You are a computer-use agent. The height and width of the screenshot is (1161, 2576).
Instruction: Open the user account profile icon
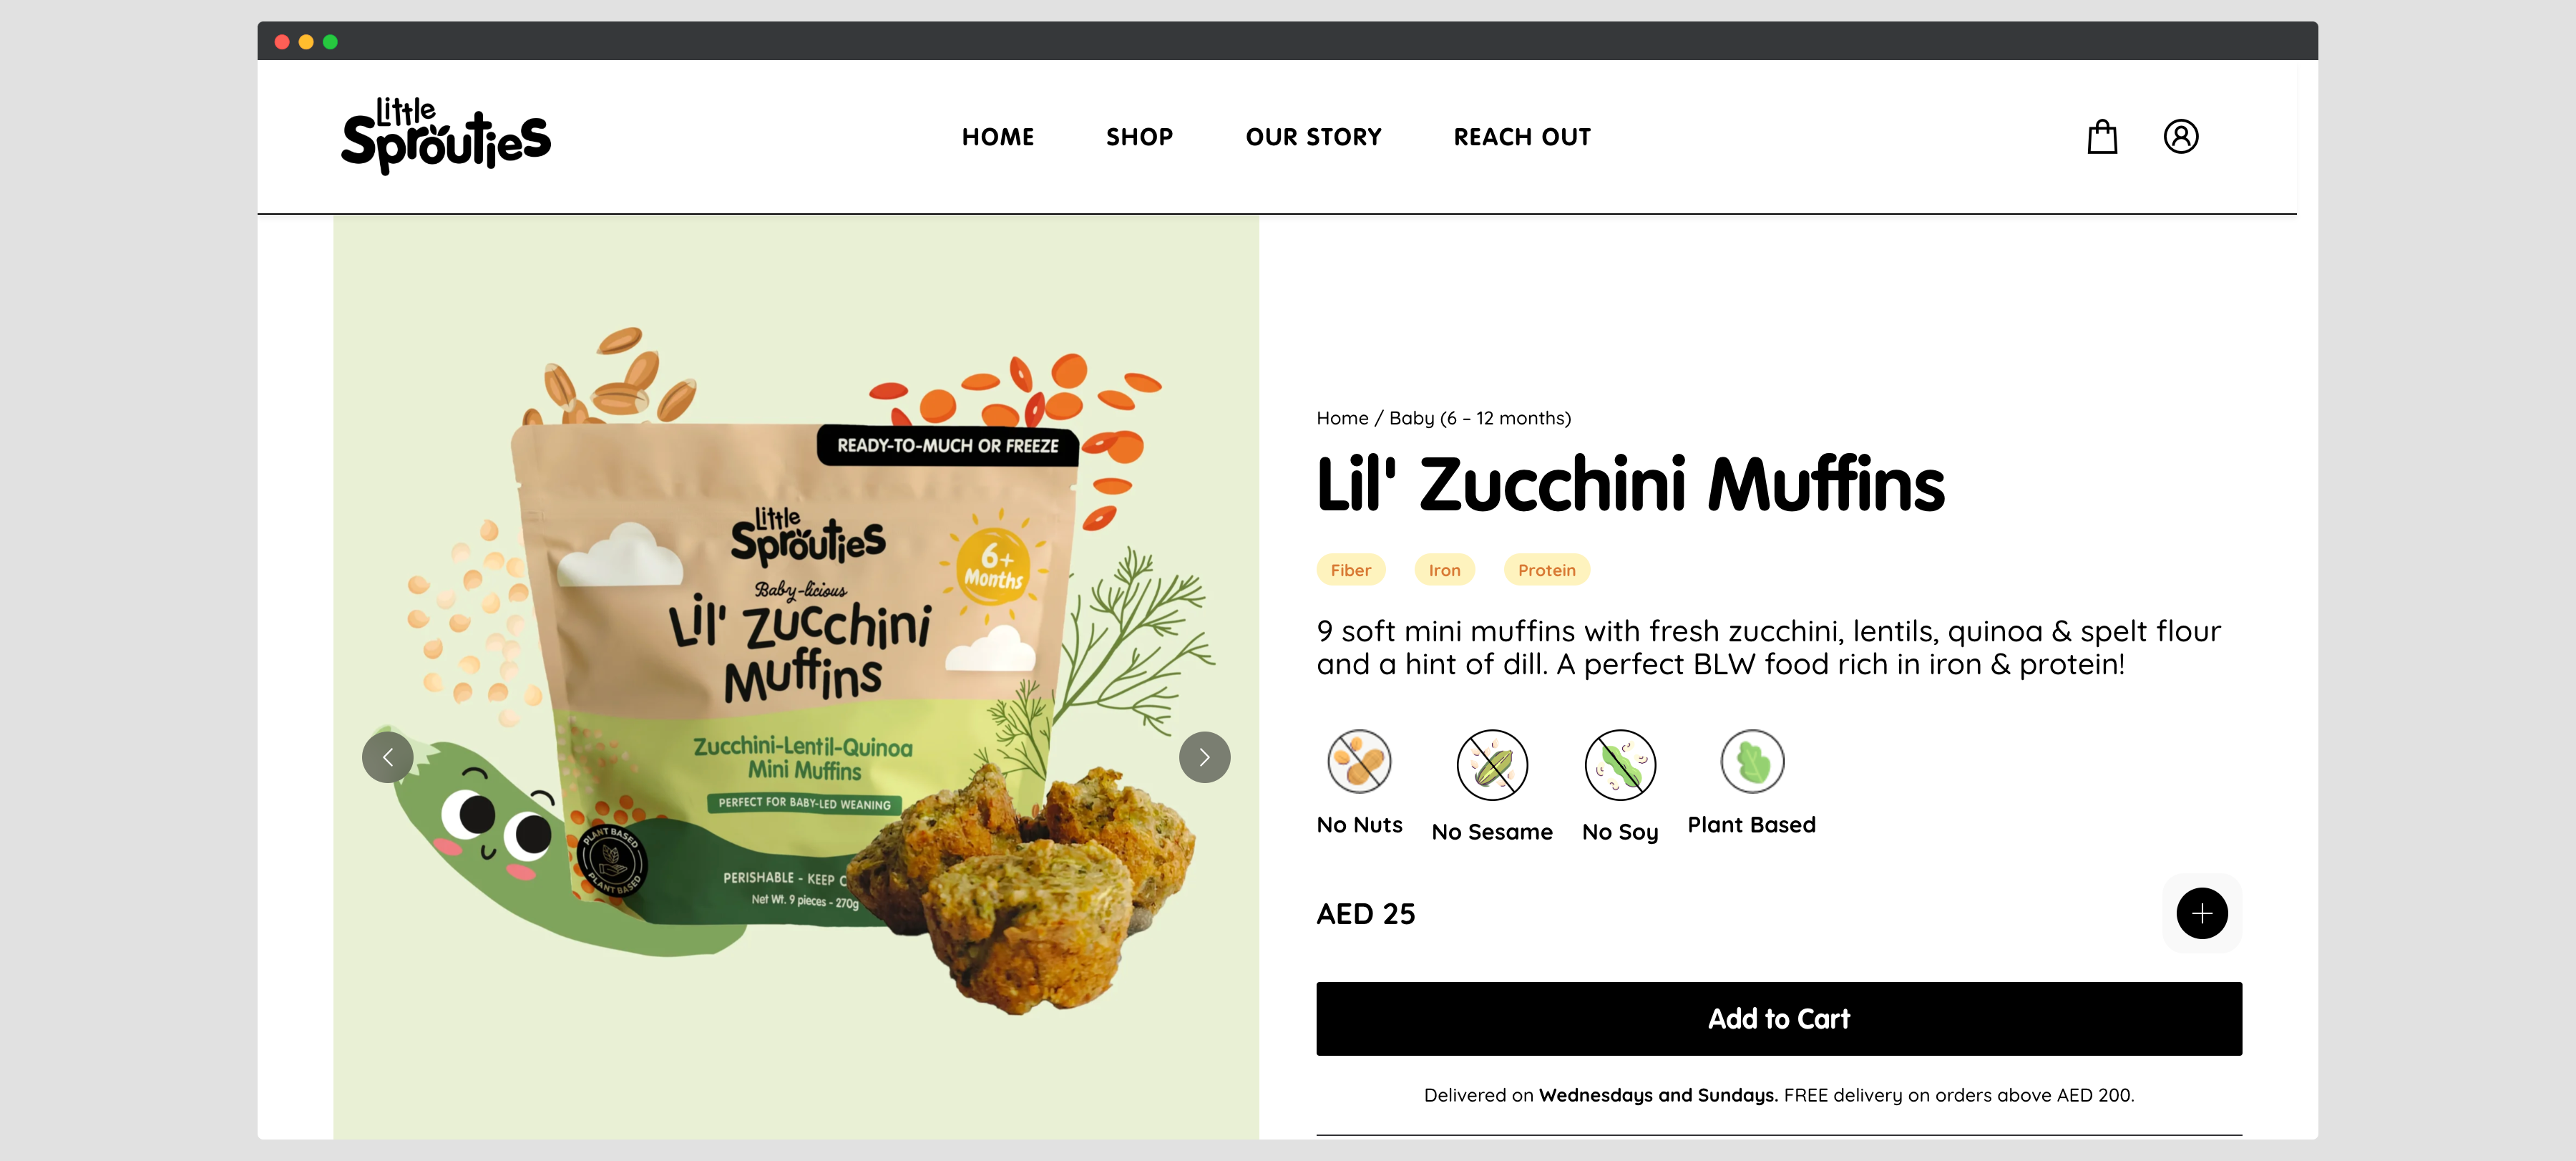[x=2180, y=136]
